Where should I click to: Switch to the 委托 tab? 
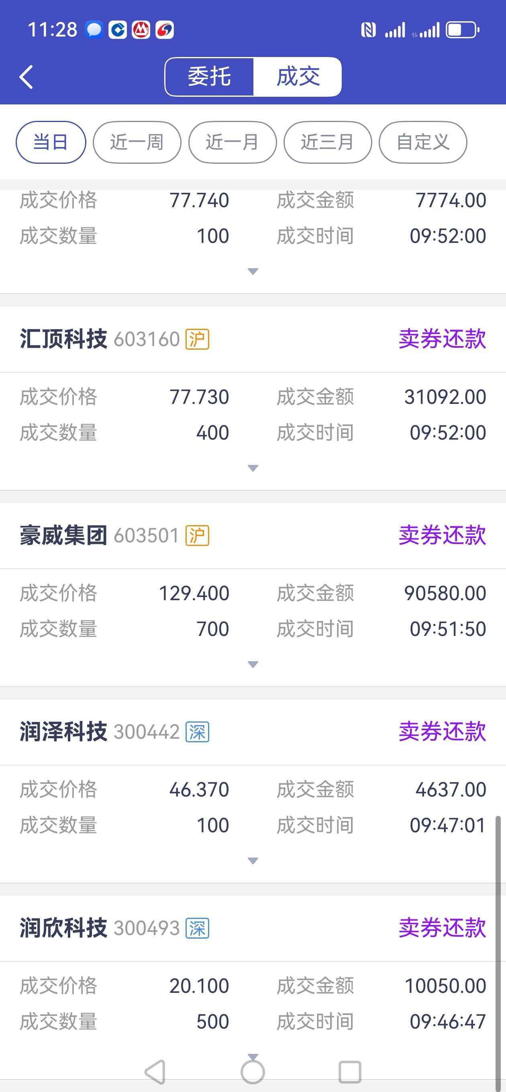click(x=209, y=77)
